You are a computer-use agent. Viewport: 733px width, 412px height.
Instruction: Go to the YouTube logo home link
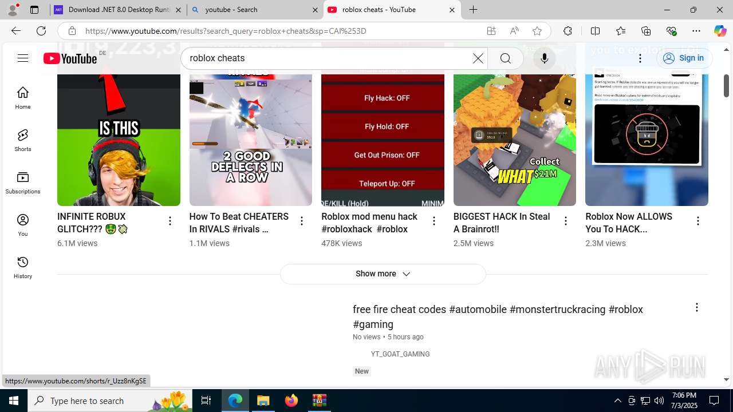70,58
